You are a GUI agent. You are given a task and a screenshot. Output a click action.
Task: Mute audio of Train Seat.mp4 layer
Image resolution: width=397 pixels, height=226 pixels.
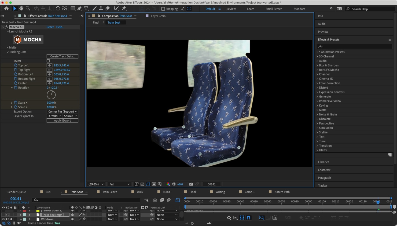[7, 215]
